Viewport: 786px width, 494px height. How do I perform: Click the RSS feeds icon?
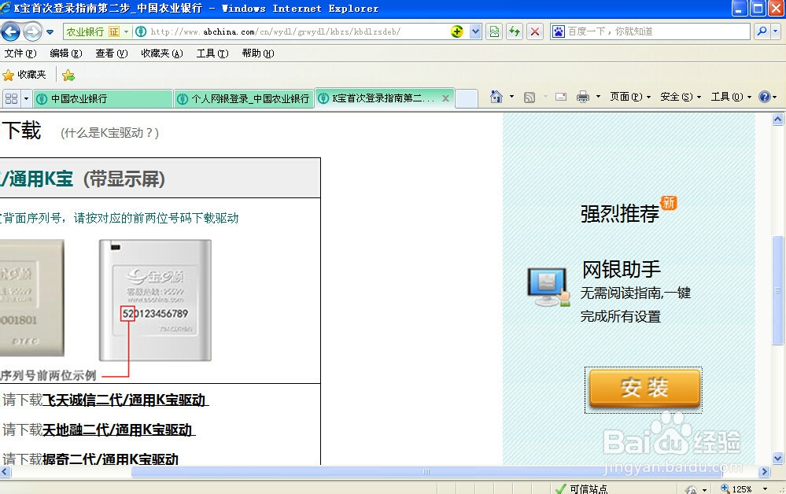(530, 98)
